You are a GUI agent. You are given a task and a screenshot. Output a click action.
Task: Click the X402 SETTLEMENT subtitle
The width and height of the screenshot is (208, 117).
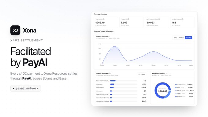27,40
